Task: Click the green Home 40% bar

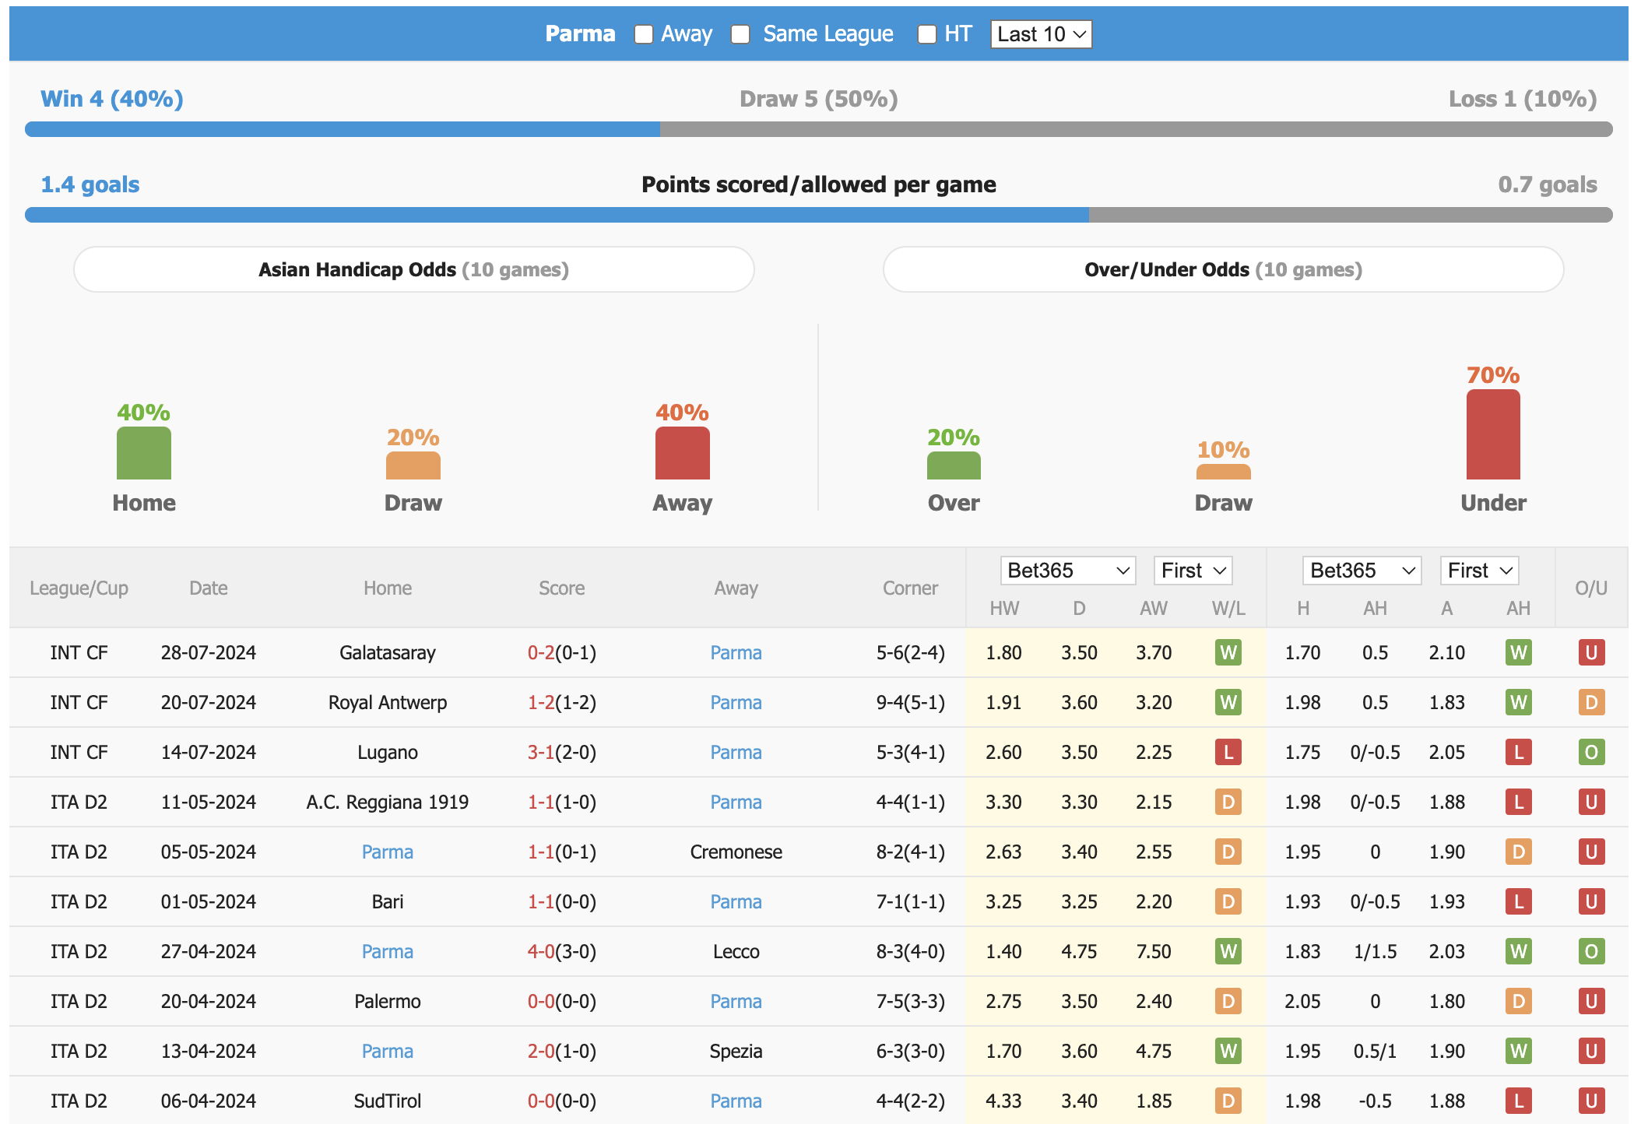Action: (x=143, y=453)
